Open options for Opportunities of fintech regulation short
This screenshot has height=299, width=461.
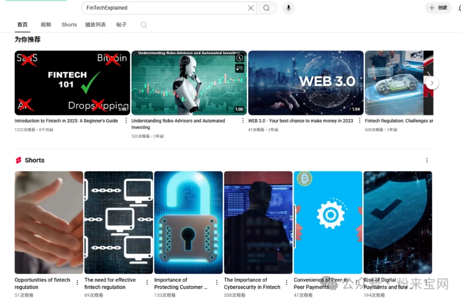(77, 282)
